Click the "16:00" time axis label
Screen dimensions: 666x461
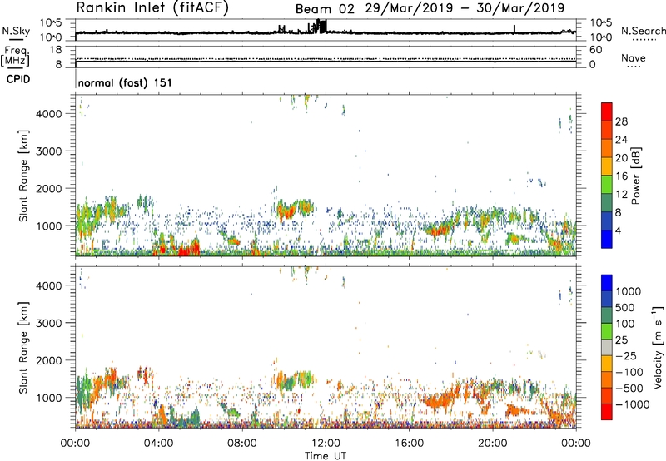409,444
